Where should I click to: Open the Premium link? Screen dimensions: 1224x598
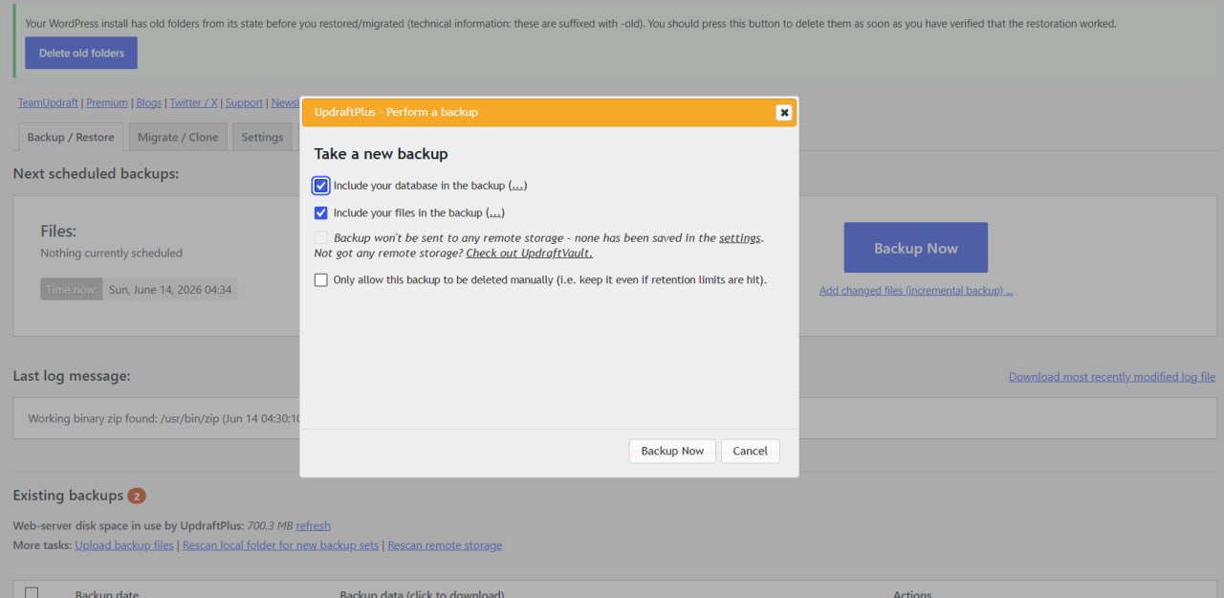pos(107,103)
